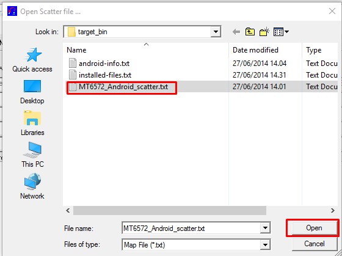Click the dialog title bar app icon
The height and width of the screenshot is (256, 342).
[x=12, y=11]
